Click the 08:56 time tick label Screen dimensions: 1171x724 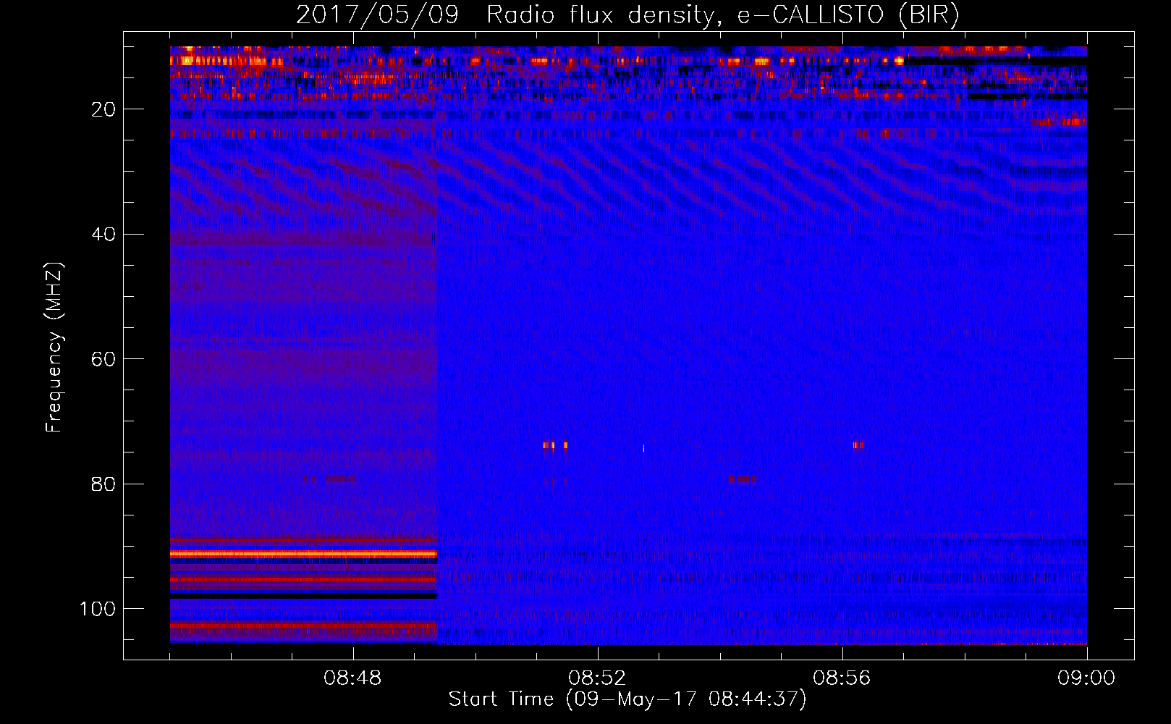pos(842,678)
